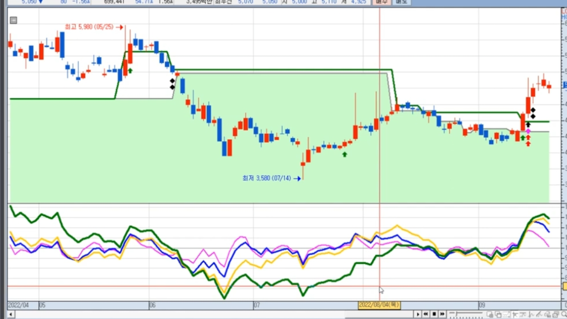Click the magnifier zoom icon at bottom right

click(564, 314)
